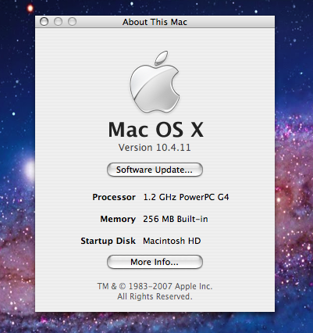Select the 256 MB Built-in memory value
Image resolution: width=313 pixels, height=333 pixels.
pyautogui.click(x=176, y=219)
